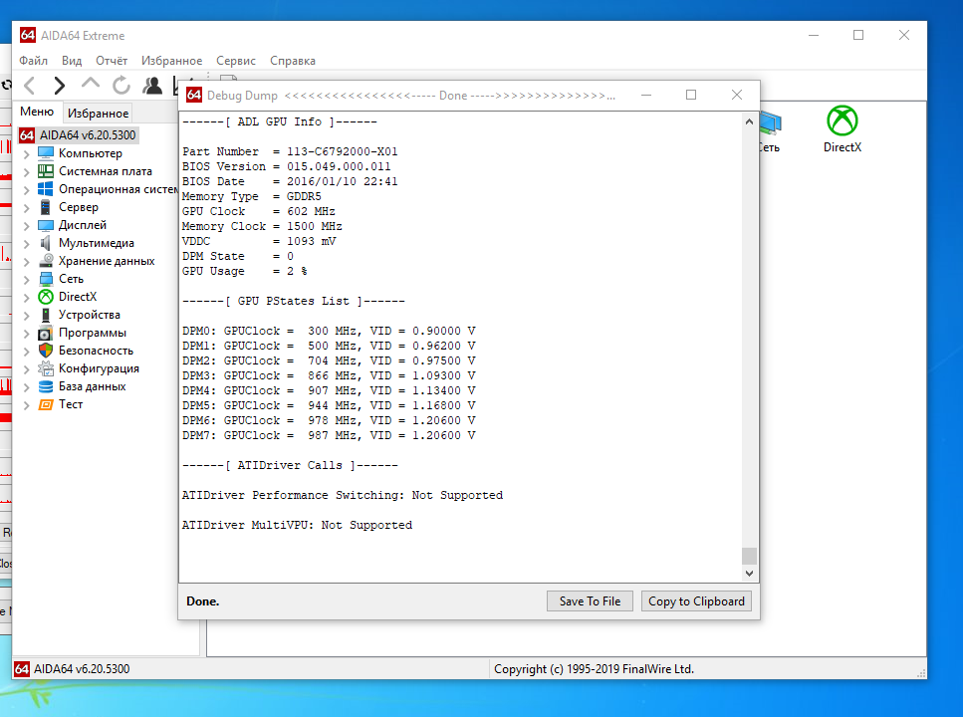This screenshot has width=963, height=717.
Task: Expand the Компьютер tree node
Action: pos(27,154)
